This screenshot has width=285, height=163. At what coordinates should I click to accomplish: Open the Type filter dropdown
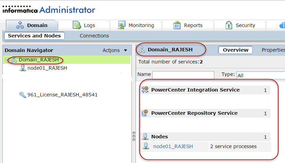point(261,75)
